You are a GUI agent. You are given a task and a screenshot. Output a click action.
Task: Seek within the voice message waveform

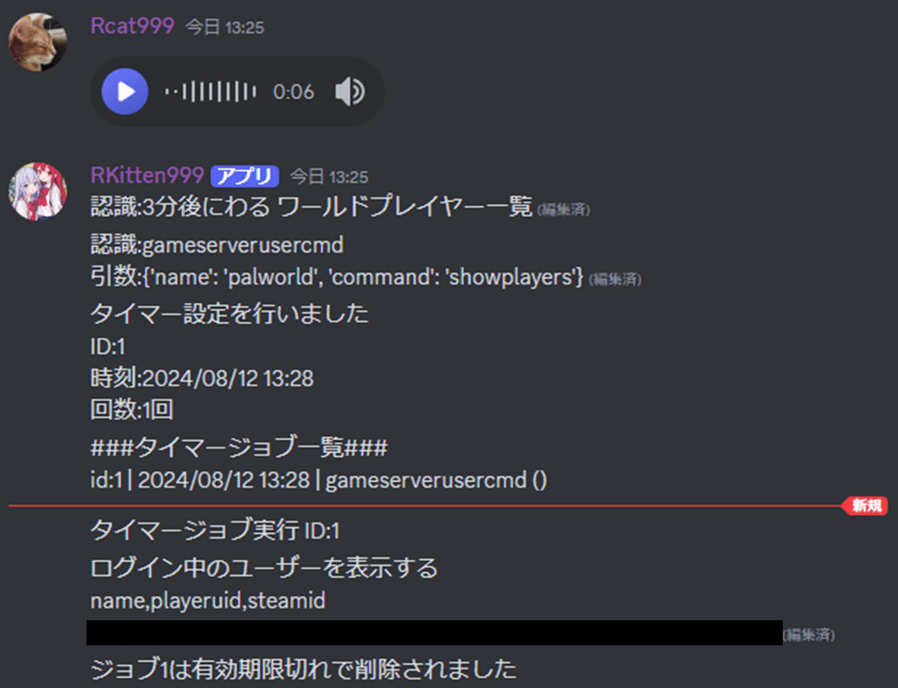[x=210, y=92]
